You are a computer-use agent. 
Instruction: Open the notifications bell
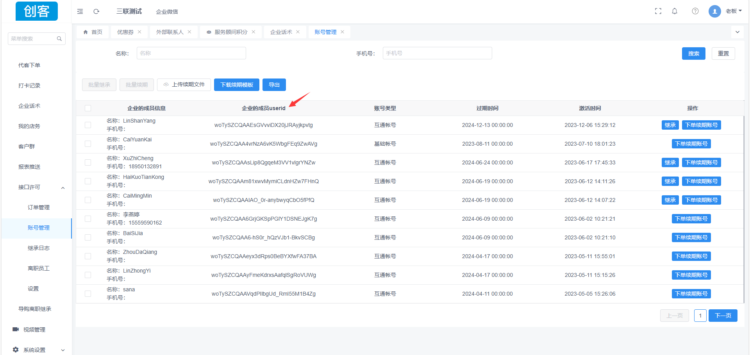click(675, 11)
